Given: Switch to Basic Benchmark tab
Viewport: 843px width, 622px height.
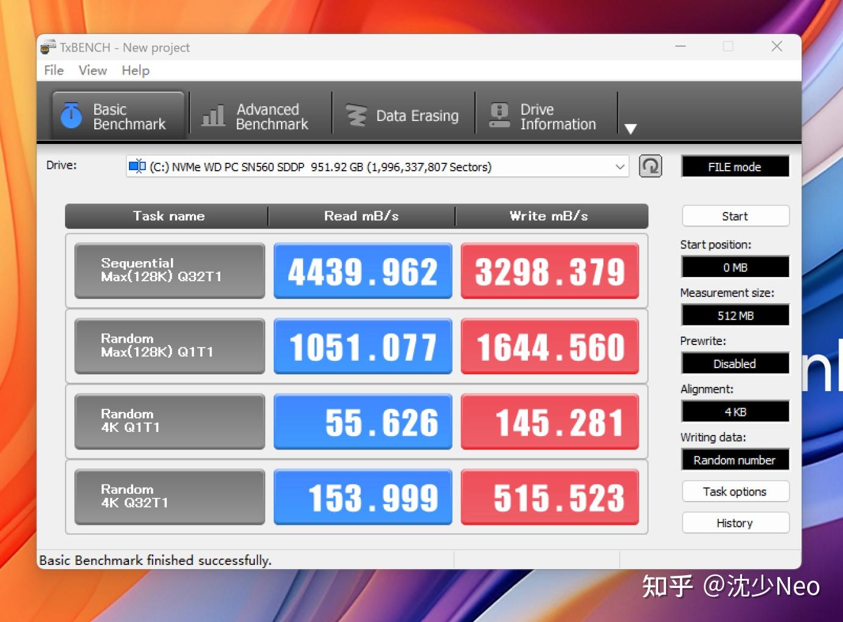Looking at the screenshot, I should [118, 116].
